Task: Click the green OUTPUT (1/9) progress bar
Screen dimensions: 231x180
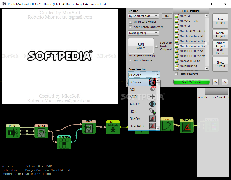Action: [x=192, y=82]
